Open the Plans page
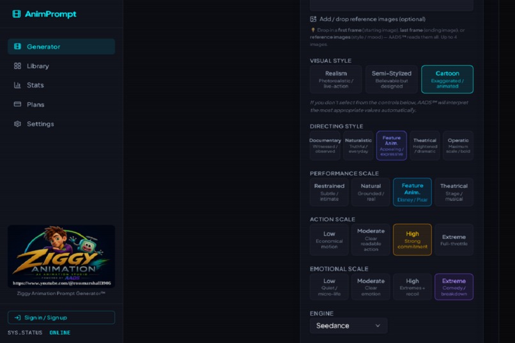The image size is (515, 343). coord(61,104)
